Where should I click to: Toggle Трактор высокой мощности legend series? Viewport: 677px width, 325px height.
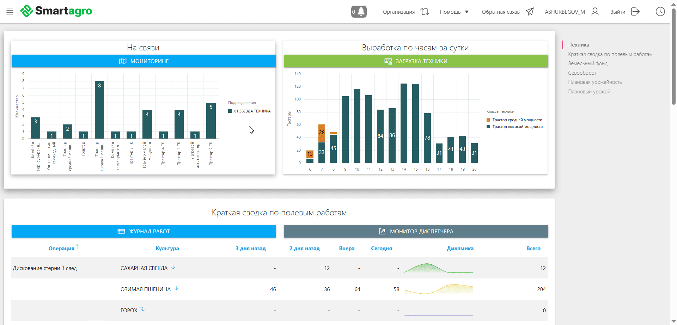(514, 127)
